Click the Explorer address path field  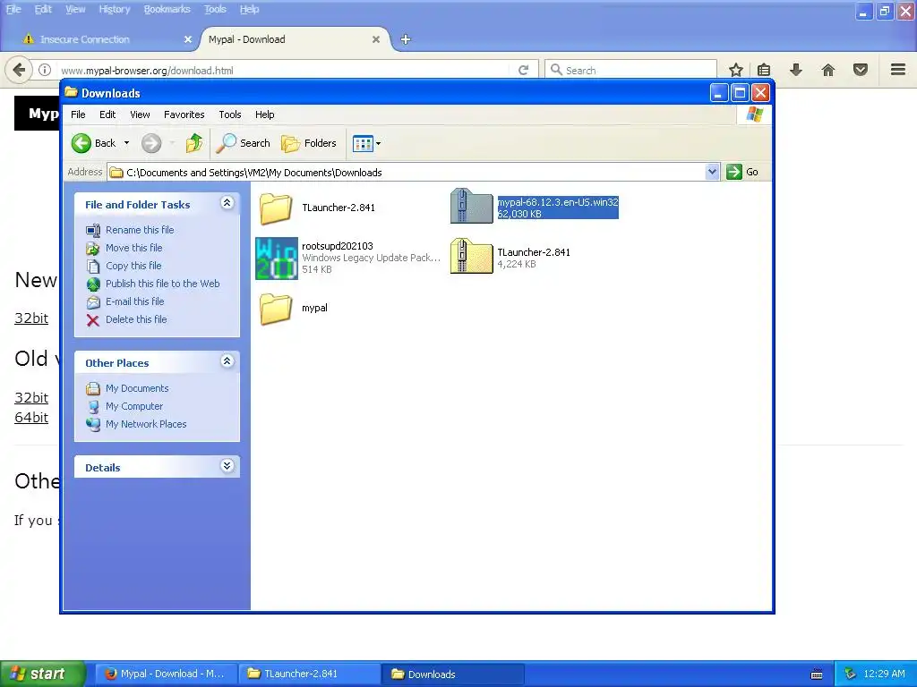tap(407, 173)
